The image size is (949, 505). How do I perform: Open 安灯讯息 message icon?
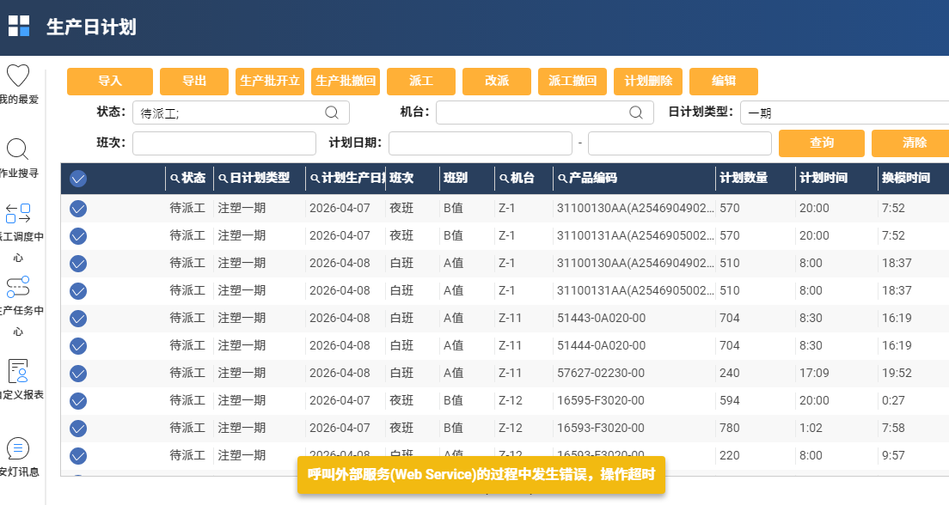point(18,448)
